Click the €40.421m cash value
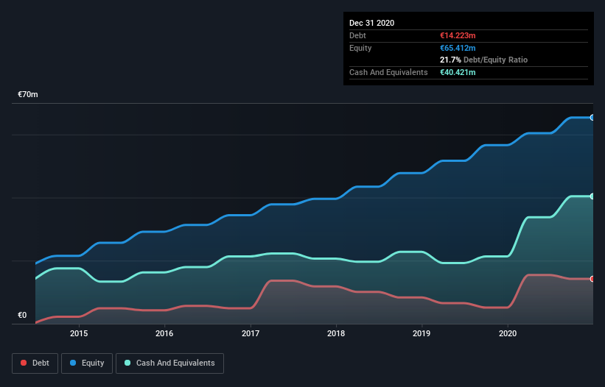The image size is (605, 387). pyautogui.click(x=458, y=72)
